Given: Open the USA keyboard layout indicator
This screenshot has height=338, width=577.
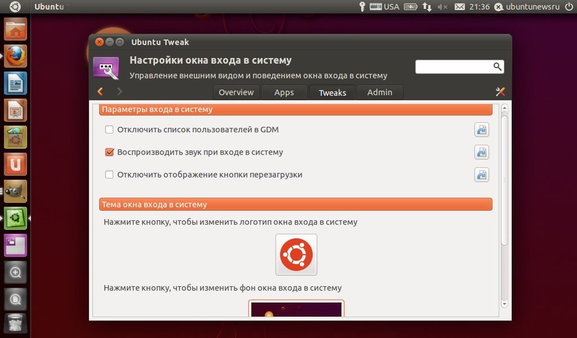Looking at the screenshot, I should (x=384, y=7).
